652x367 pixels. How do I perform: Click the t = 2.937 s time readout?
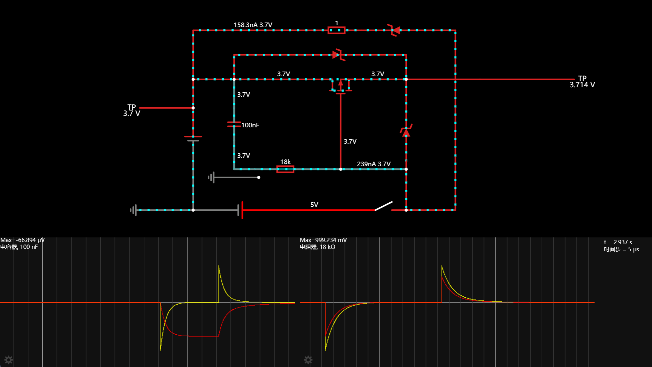618,242
